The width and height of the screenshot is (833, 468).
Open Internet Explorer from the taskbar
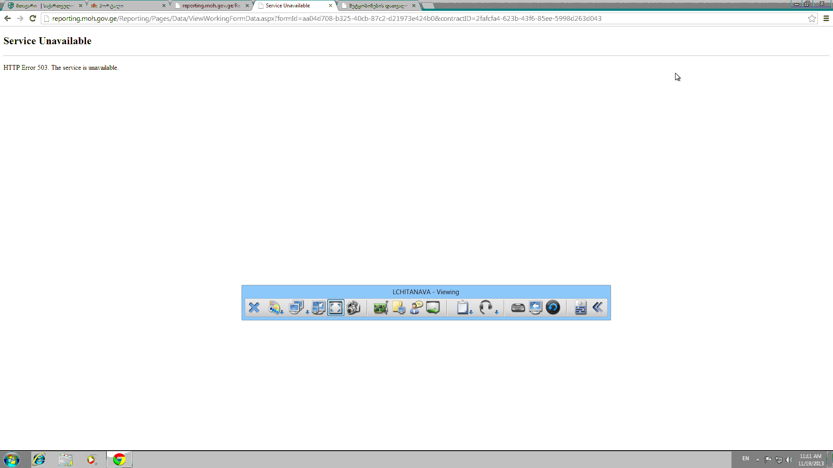(x=39, y=459)
